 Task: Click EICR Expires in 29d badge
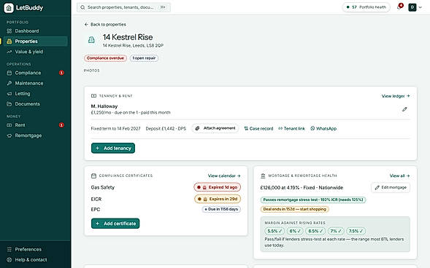[x=218, y=199]
